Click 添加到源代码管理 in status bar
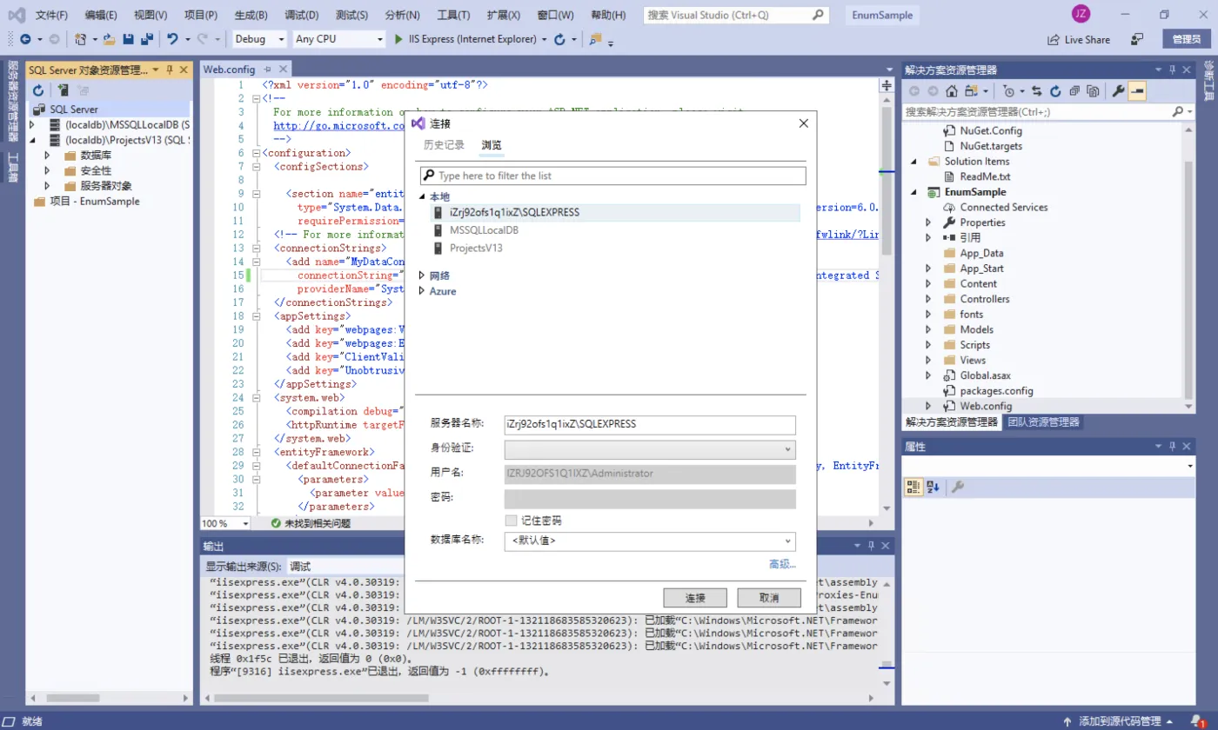The height and width of the screenshot is (730, 1218). [1118, 721]
